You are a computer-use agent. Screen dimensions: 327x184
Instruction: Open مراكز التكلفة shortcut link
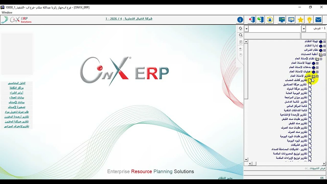(x=17, y=88)
